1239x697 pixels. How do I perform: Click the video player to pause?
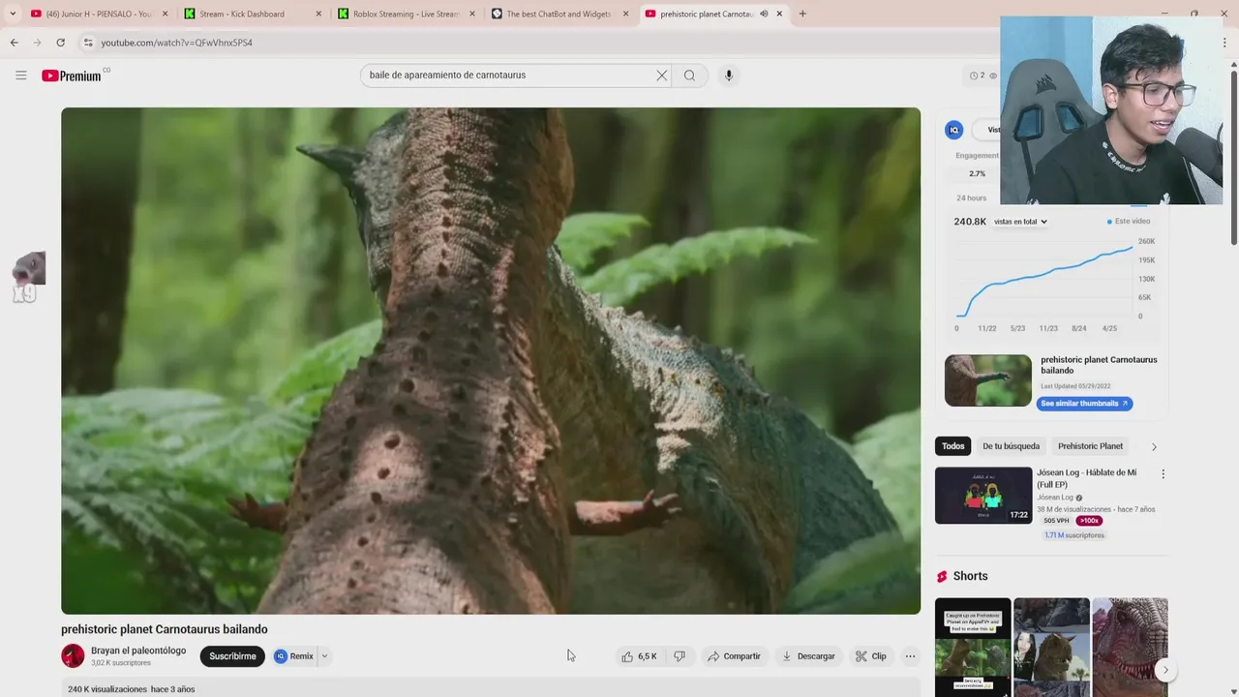[491, 360]
